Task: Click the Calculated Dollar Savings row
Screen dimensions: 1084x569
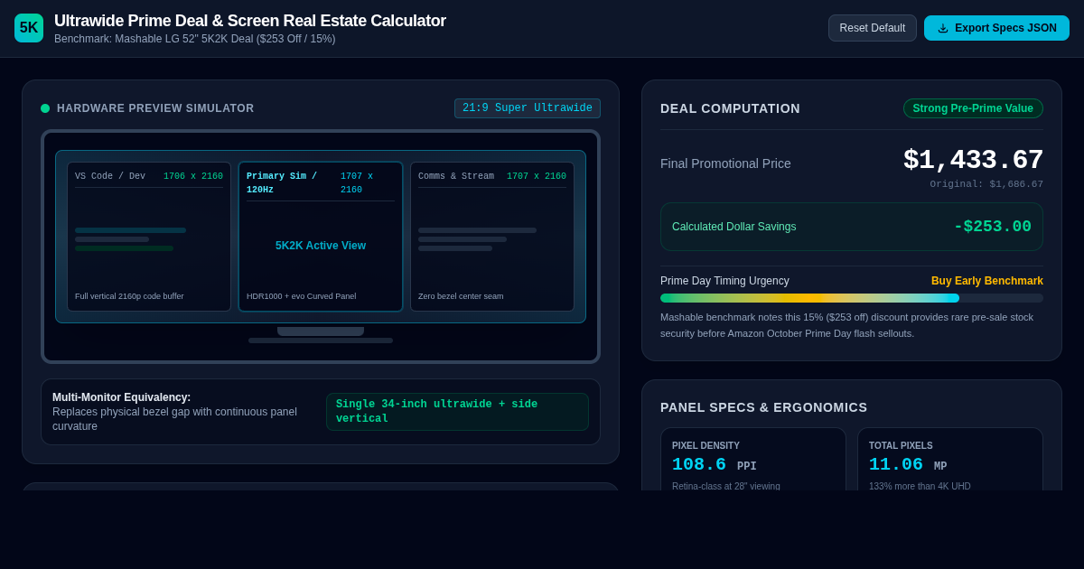Action: click(x=852, y=227)
